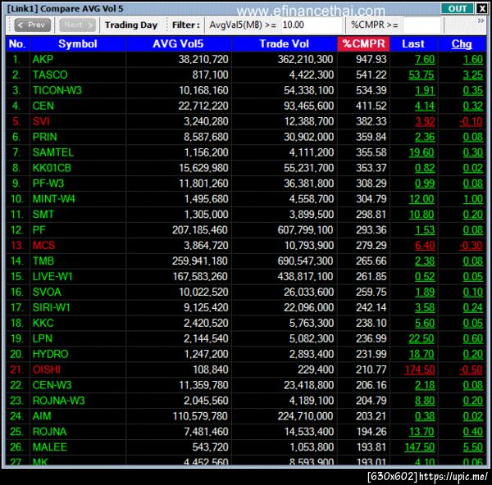Click AVG Vol5 value 207,185,460
This screenshot has width=492, height=485.
[200, 230]
